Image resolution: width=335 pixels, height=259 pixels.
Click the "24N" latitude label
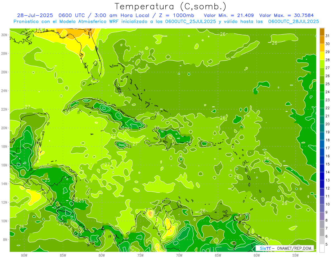point(4,91)
